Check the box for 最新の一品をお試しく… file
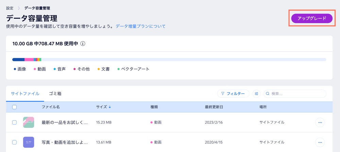 pos(14,122)
